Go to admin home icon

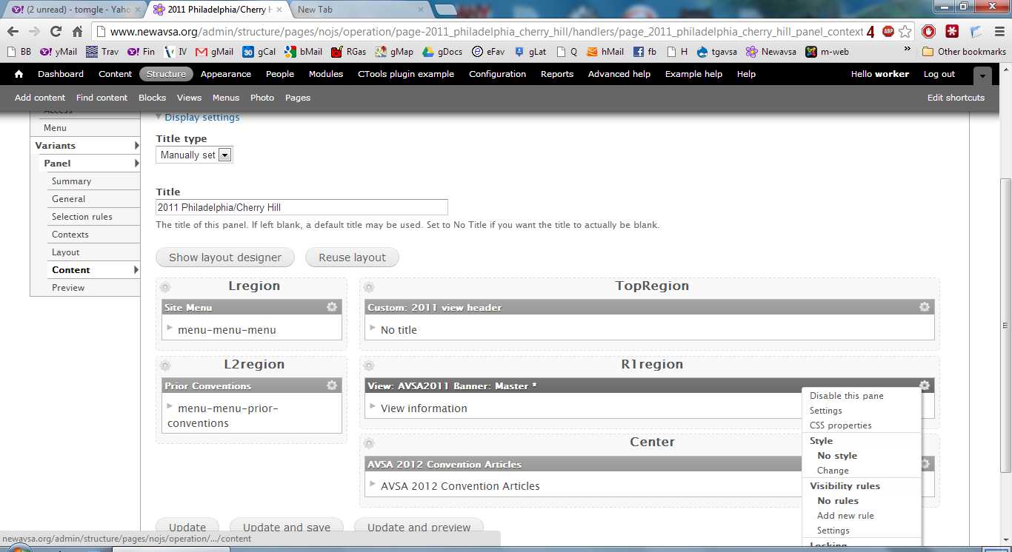19,74
